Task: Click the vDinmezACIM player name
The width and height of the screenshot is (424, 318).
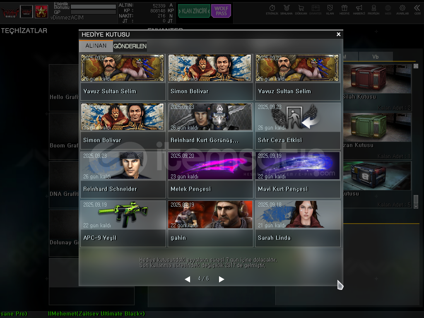Action: click(67, 17)
